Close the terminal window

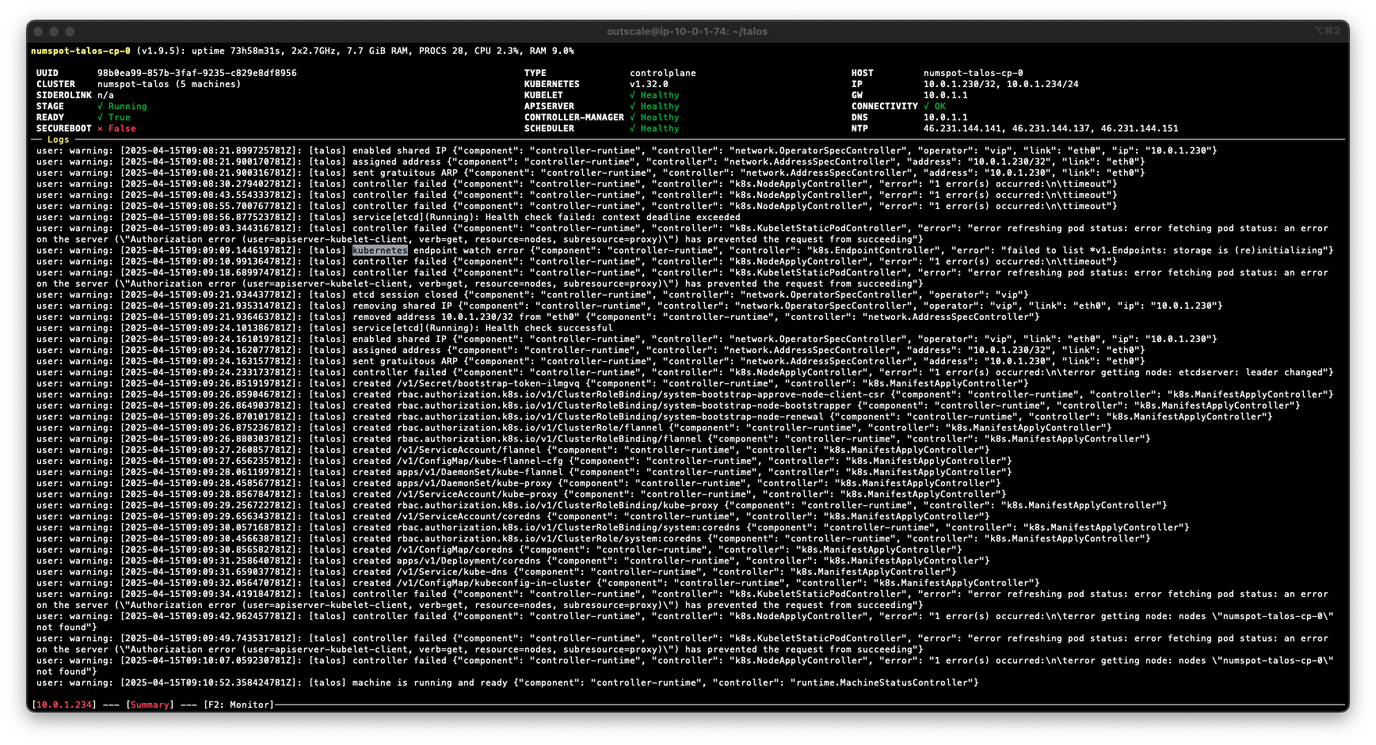(40, 32)
